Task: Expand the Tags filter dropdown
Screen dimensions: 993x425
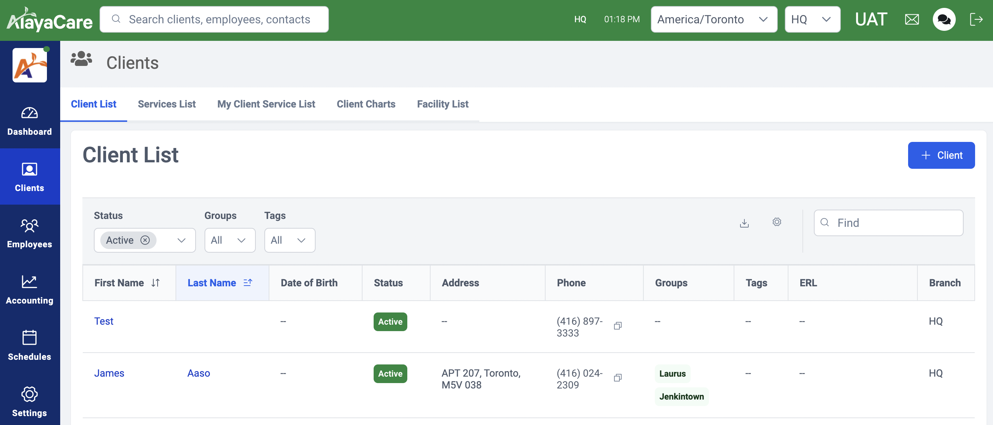Action: (x=289, y=240)
